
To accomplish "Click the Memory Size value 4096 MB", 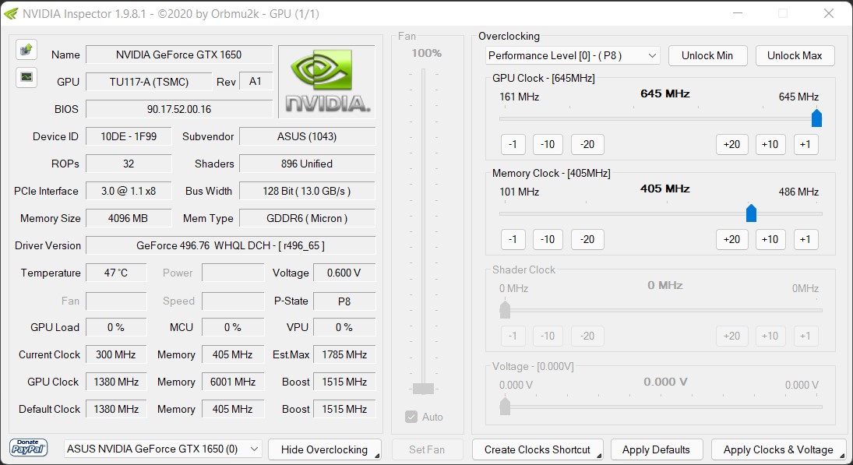I will (x=129, y=218).
